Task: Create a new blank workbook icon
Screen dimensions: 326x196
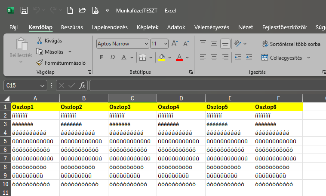Action: click(70, 10)
